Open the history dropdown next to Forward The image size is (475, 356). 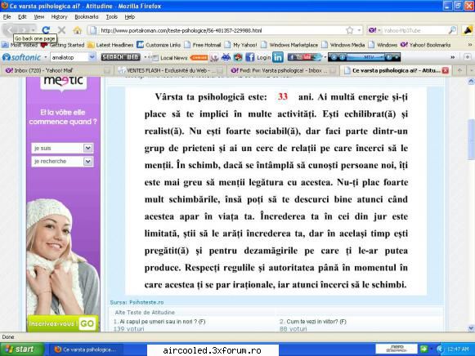tap(34, 30)
